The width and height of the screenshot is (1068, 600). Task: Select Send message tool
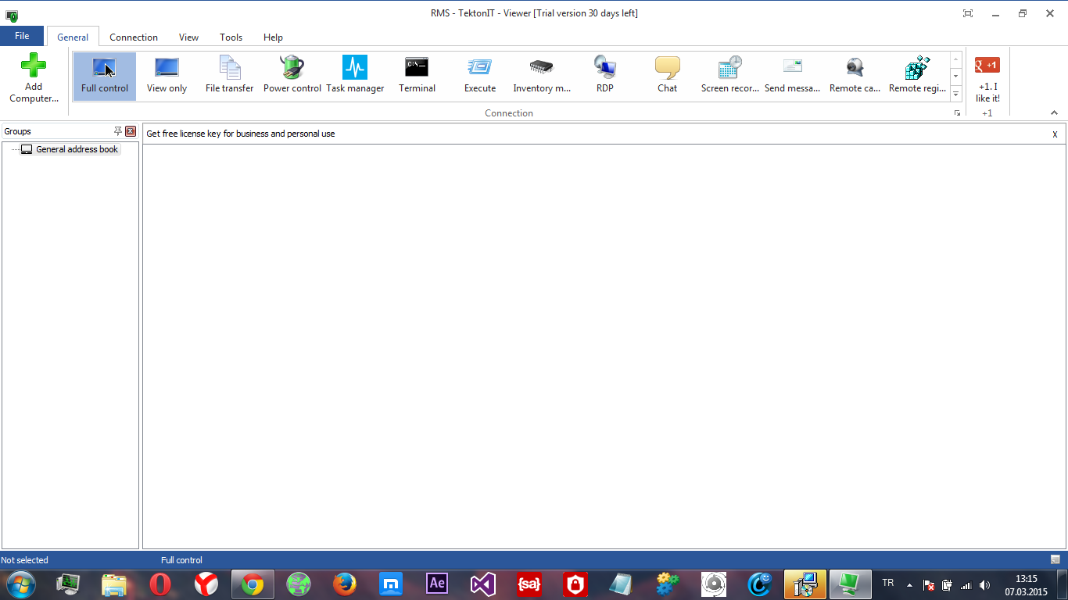tap(792, 76)
